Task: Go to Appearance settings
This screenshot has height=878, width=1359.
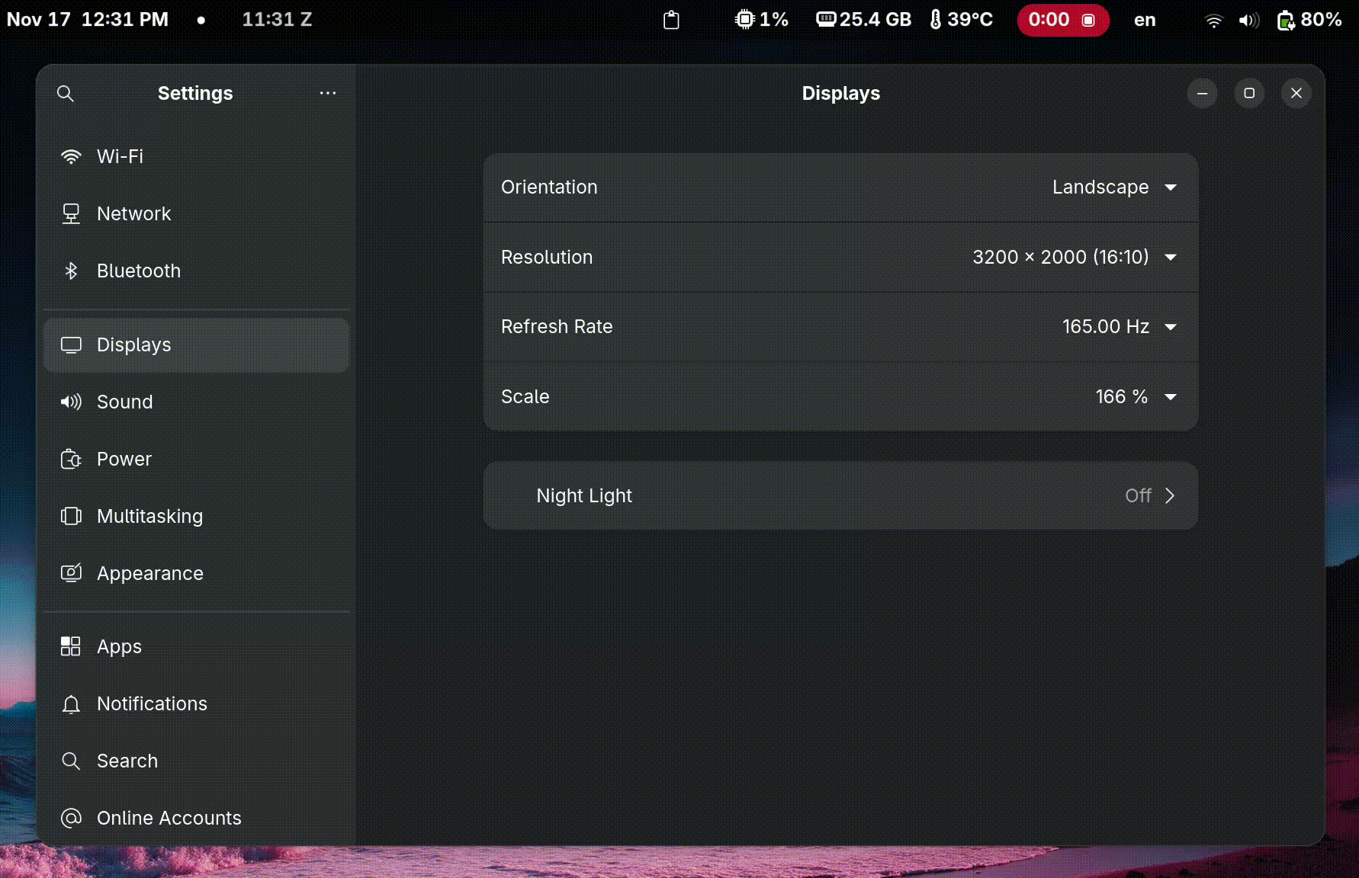Action: [197, 573]
